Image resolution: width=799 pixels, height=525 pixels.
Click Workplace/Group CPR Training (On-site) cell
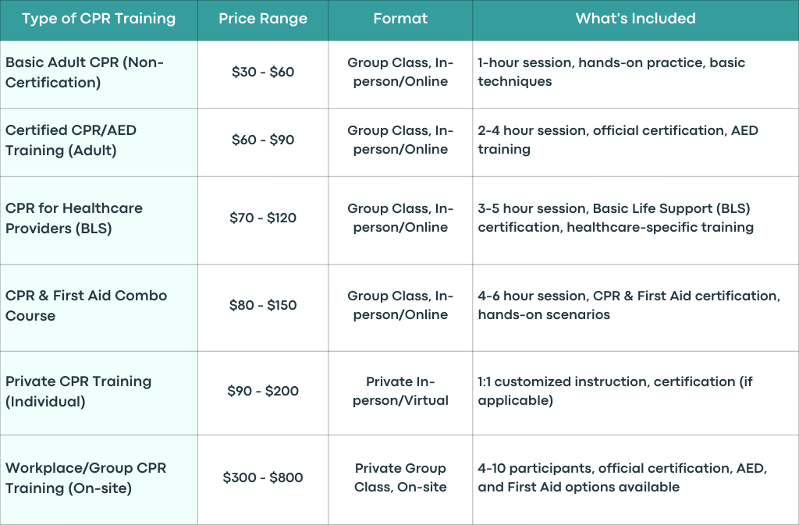tap(99, 478)
